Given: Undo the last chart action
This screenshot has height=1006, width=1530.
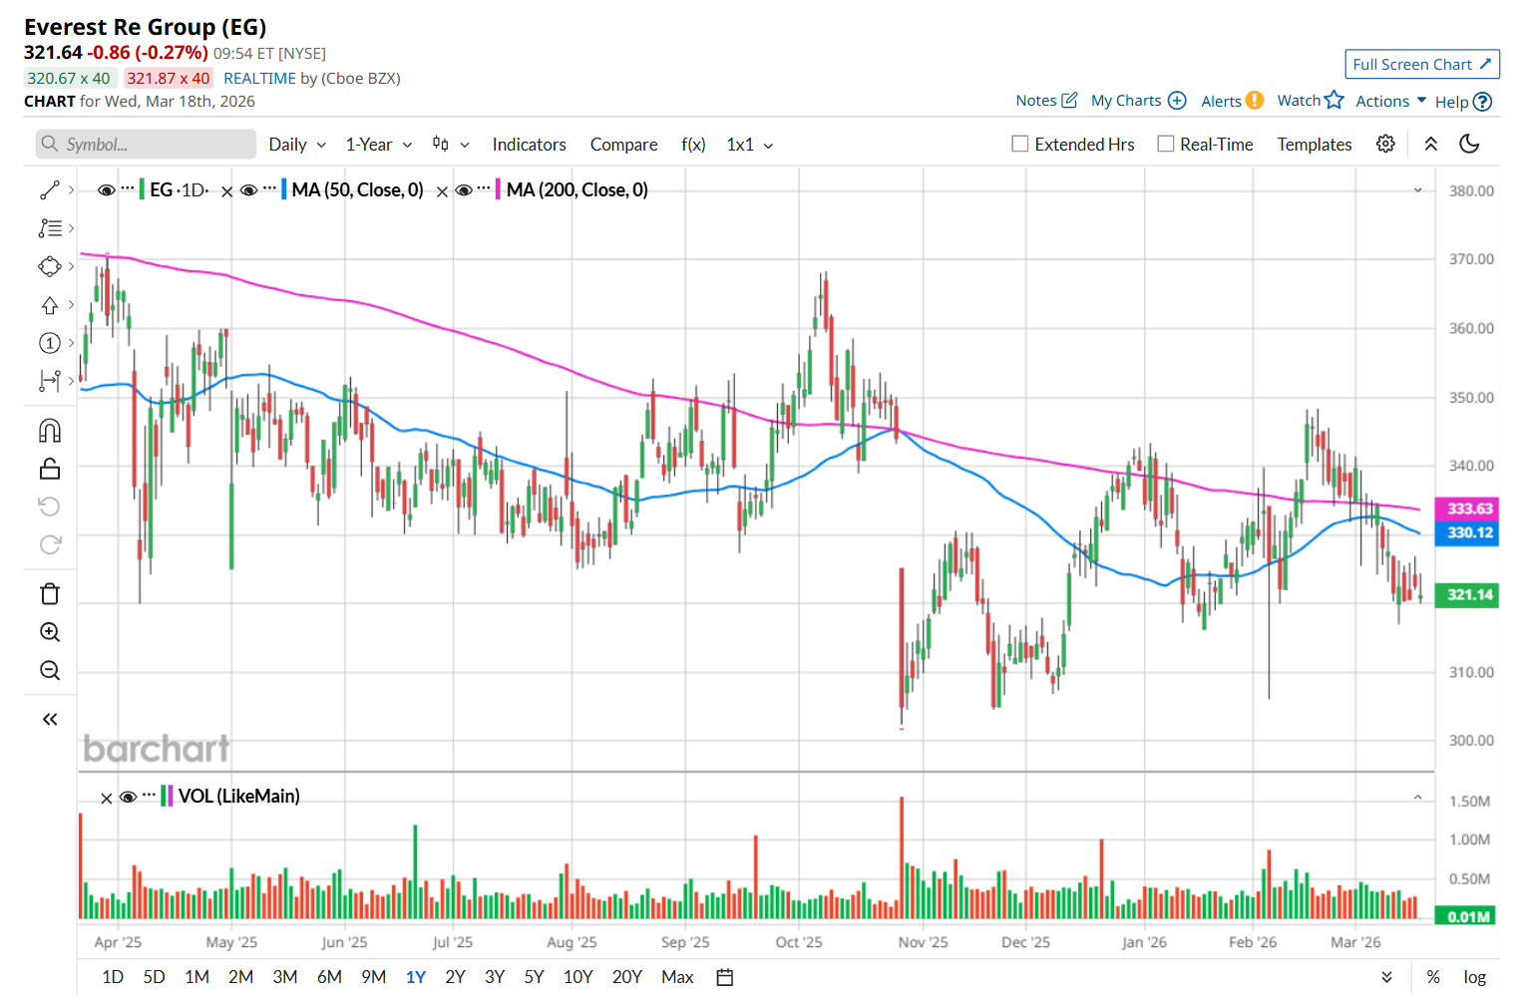Looking at the screenshot, I should pyautogui.click(x=50, y=506).
